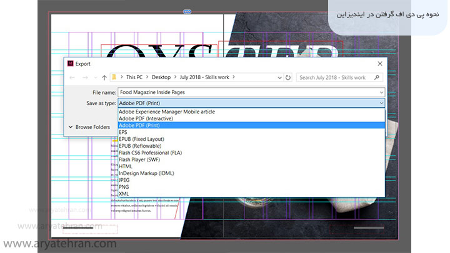This screenshot has width=450, height=253.
Task: Toggle Browse Folders expander
Action: (x=71, y=127)
